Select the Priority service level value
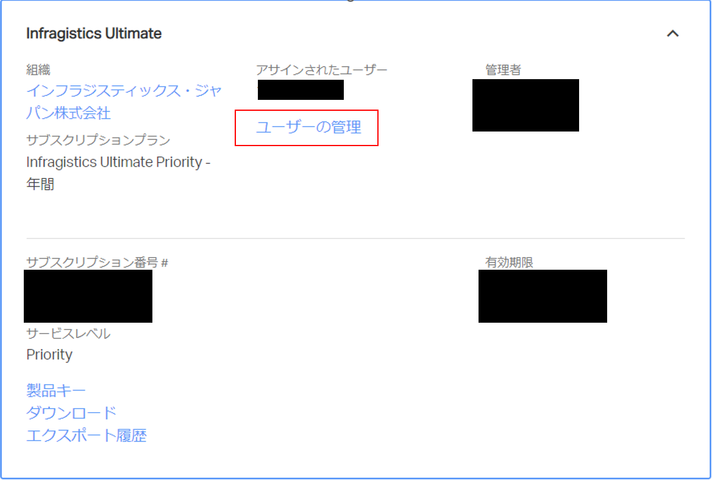 click(x=49, y=354)
